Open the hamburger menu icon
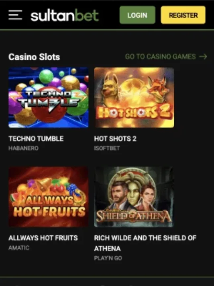214x286 pixels. (x=15, y=15)
